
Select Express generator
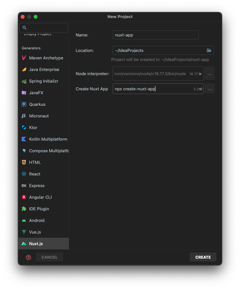[44, 185]
